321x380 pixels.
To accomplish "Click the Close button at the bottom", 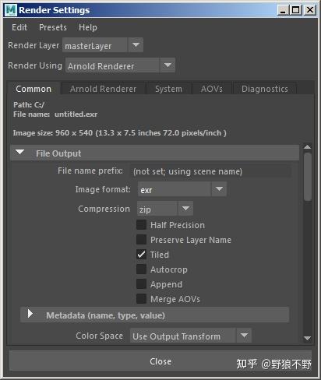I will point(160,361).
